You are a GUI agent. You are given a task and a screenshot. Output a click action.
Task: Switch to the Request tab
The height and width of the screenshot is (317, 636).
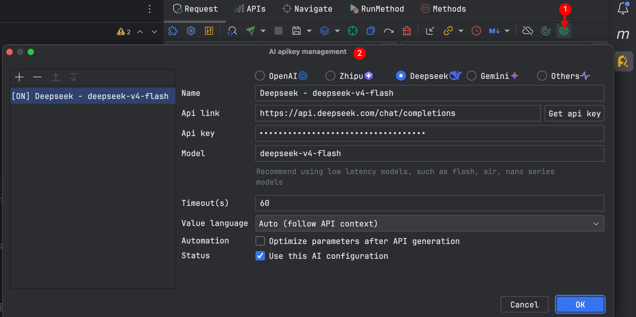tap(195, 9)
